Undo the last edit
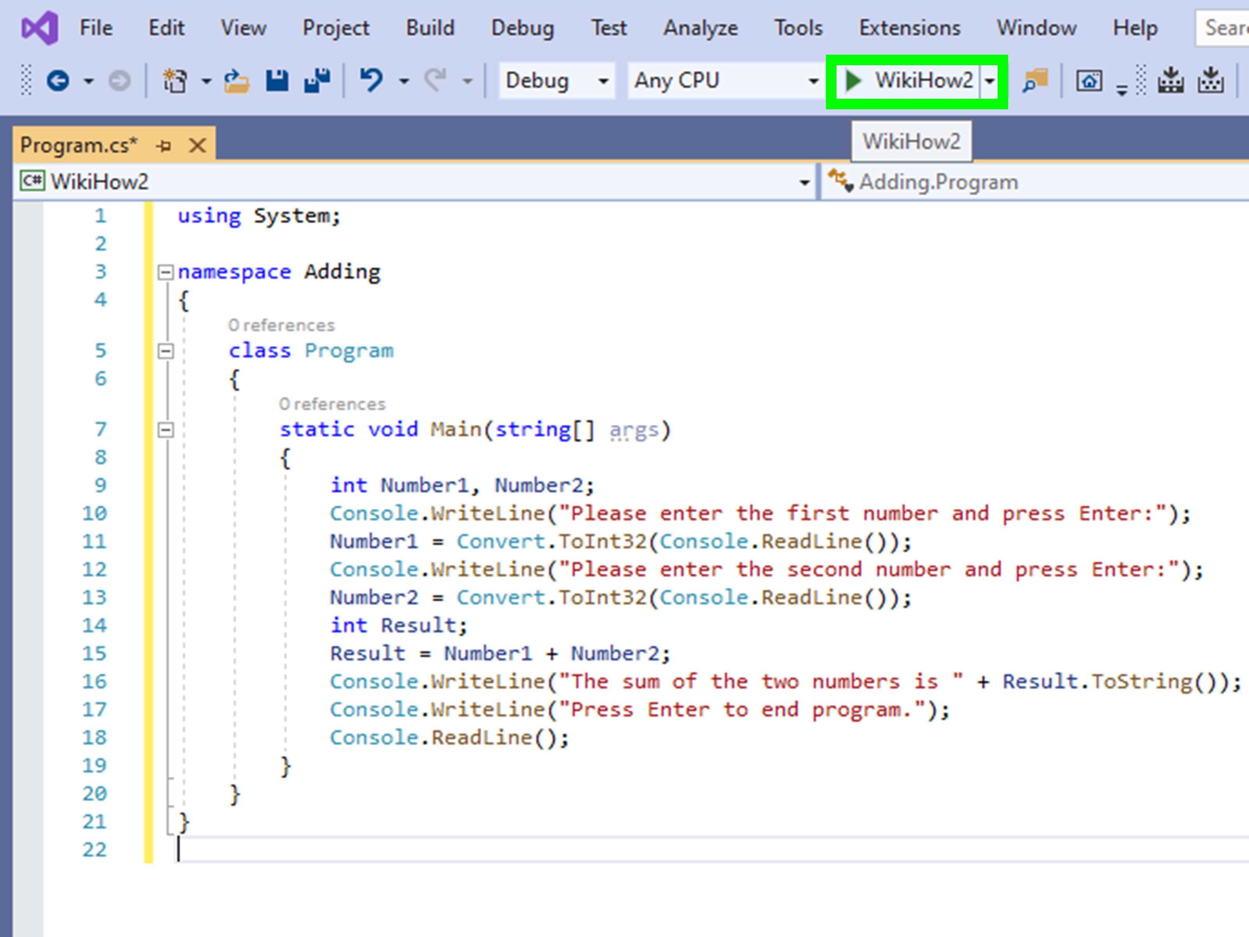This screenshot has height=937, width=1249. 372,80
